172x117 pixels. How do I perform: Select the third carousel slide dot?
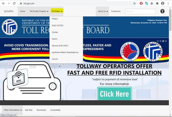click(163, 41)
